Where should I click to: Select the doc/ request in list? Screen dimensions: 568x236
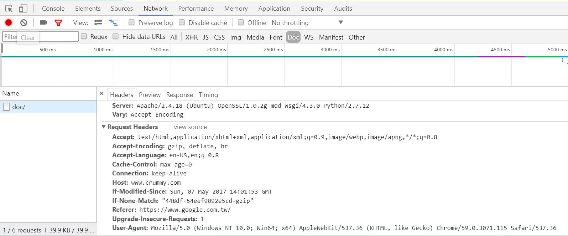19,107
